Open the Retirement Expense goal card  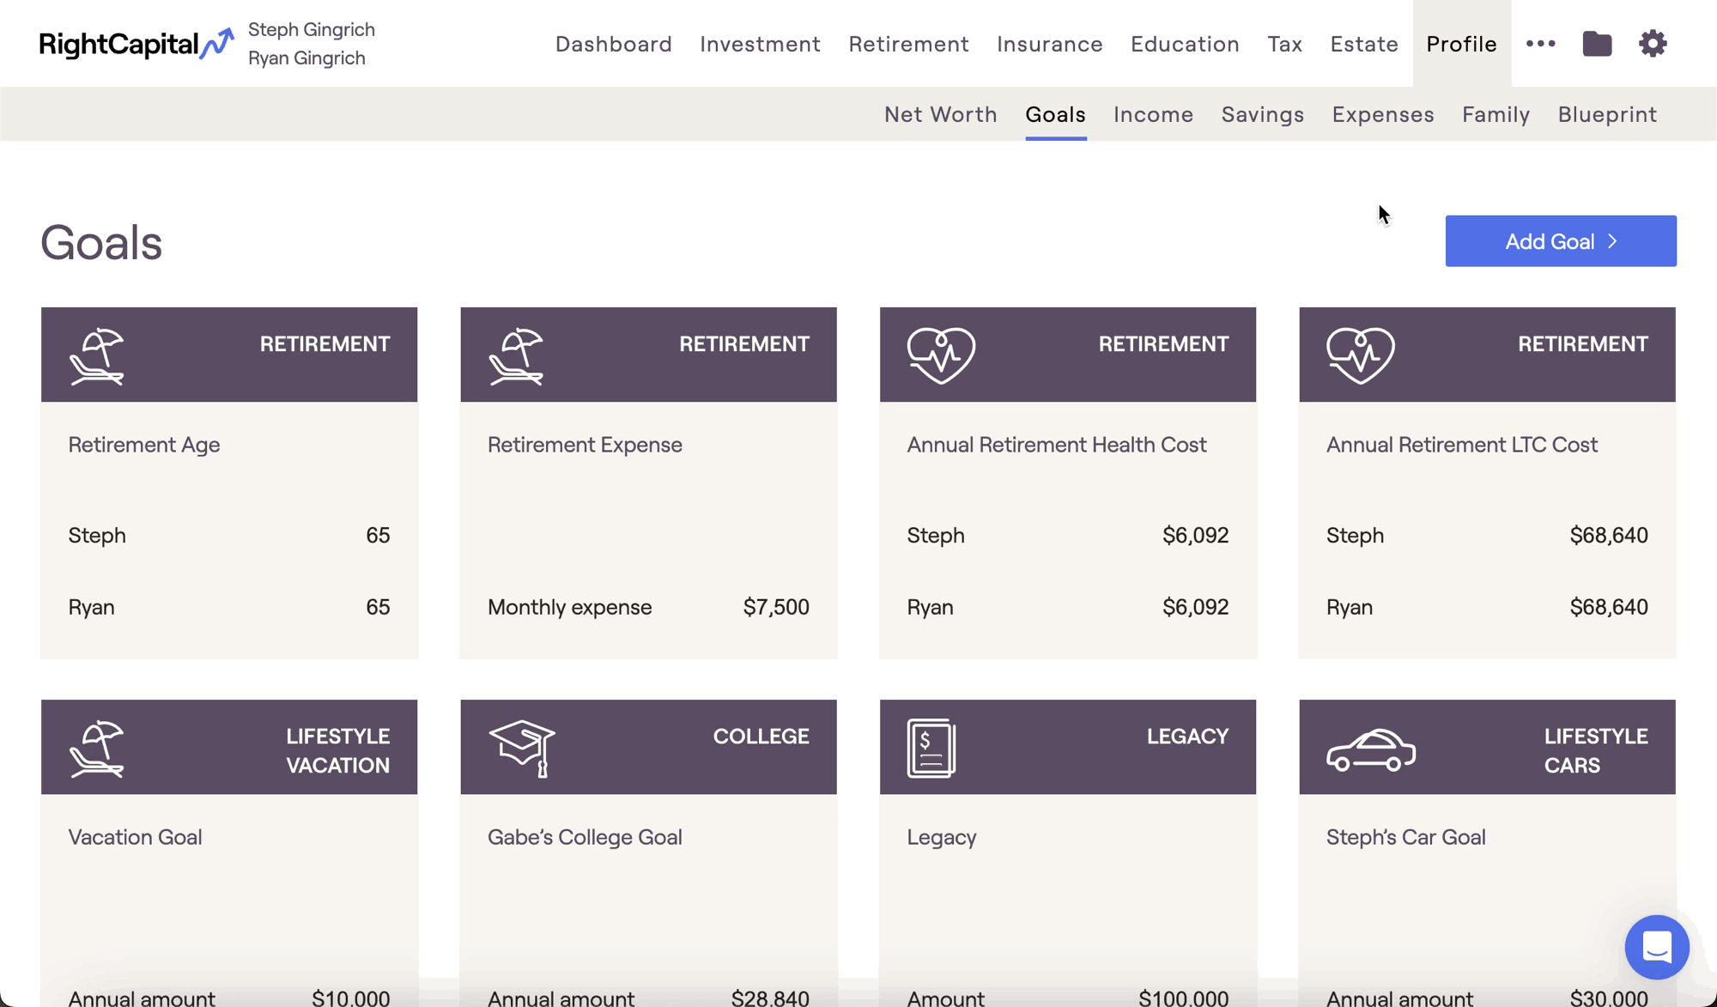pyautogui.click(x=648, y=483)
